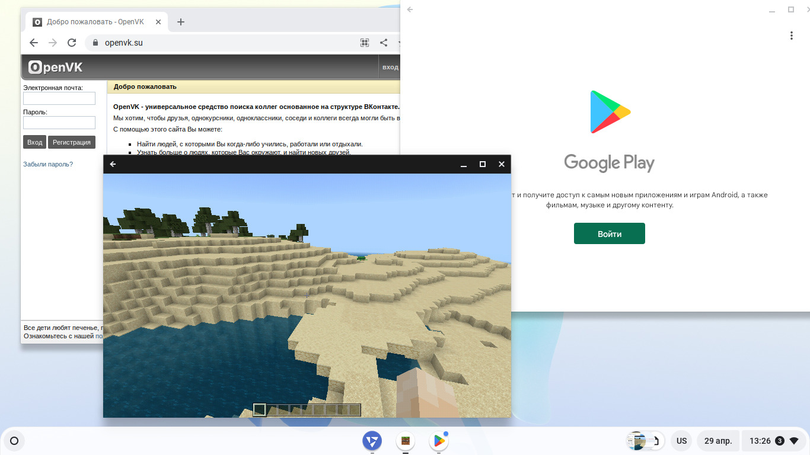Click the 'Все дети любят печенье' notice
The width and height of the screenshot is (810, 455).
[x=63, y=328]
